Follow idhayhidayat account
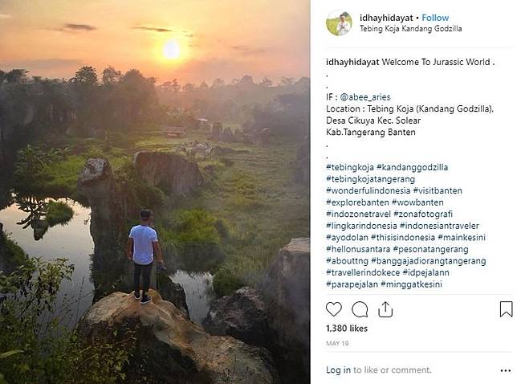Image resolution: width=517 pixels, height=384 pixels. coord(436,17)
